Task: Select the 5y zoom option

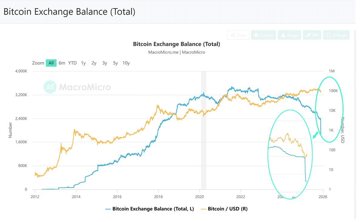Action: tap(115, 63)
